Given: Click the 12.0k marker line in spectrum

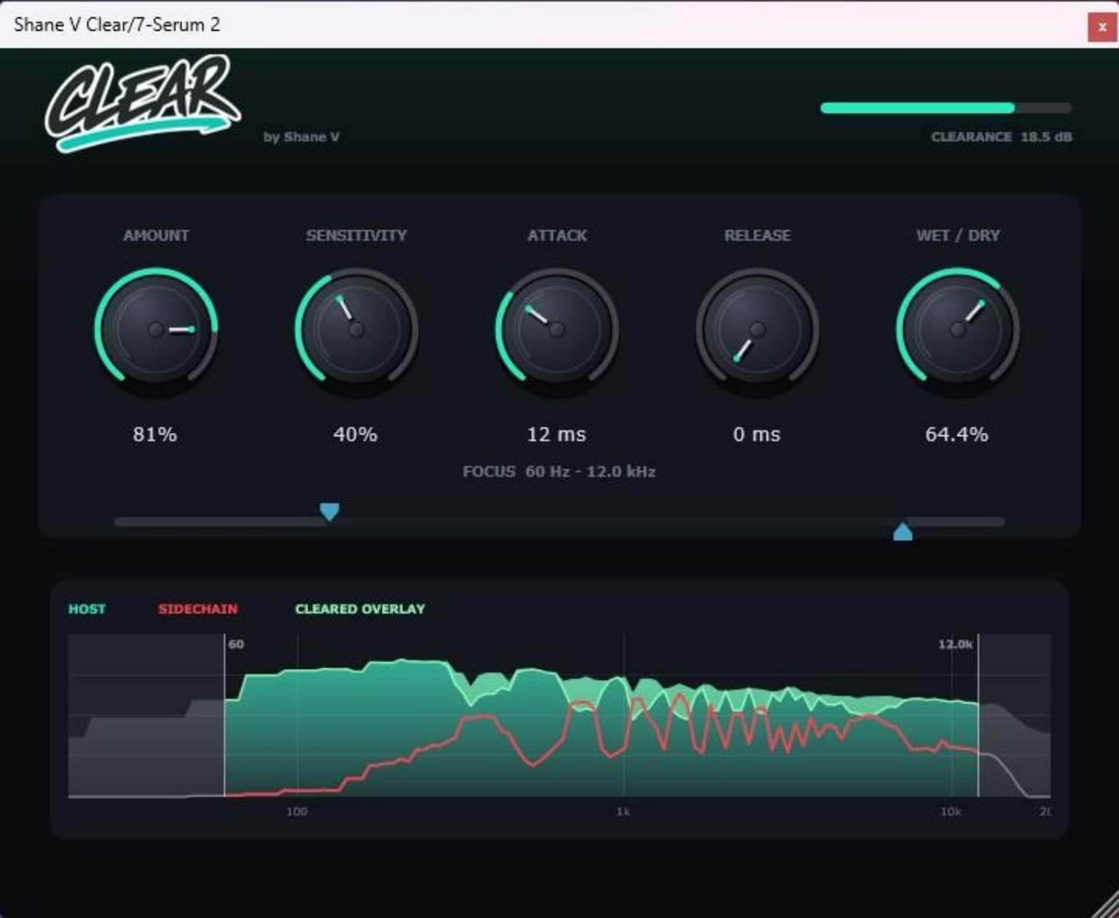Looking at the screenshot, I should tap(978, 715).
